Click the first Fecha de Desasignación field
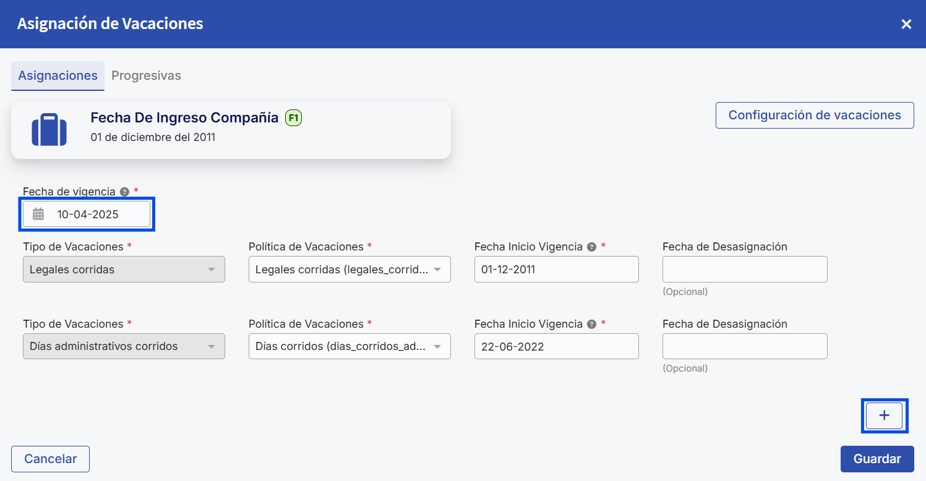The image size is (926, 481). (x=745, y=269)
